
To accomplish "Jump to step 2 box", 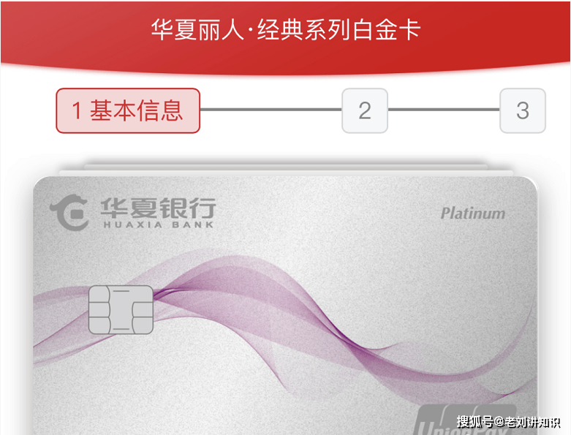I will [x=365, y=110].
